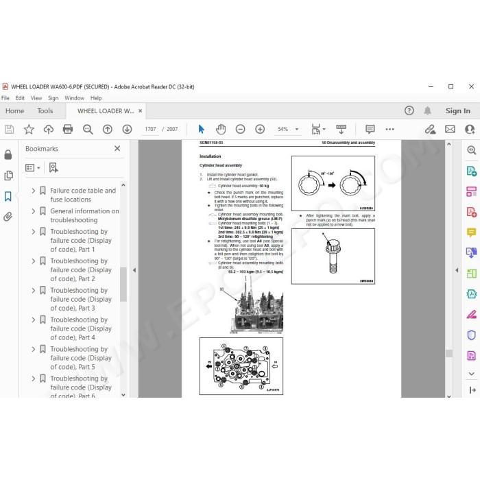This screenshot has width=480, height=480.
Task: Open the General information on troubleshooting bookmark
Action: (x=84, y=215)
